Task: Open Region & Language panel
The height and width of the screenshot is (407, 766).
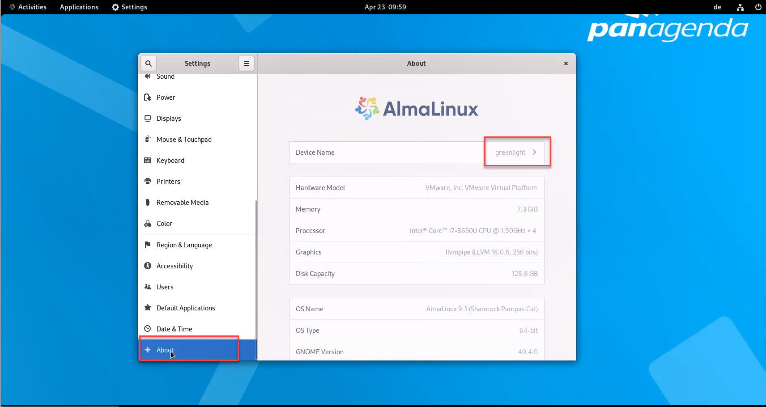Action: click(x=184, y=245)
